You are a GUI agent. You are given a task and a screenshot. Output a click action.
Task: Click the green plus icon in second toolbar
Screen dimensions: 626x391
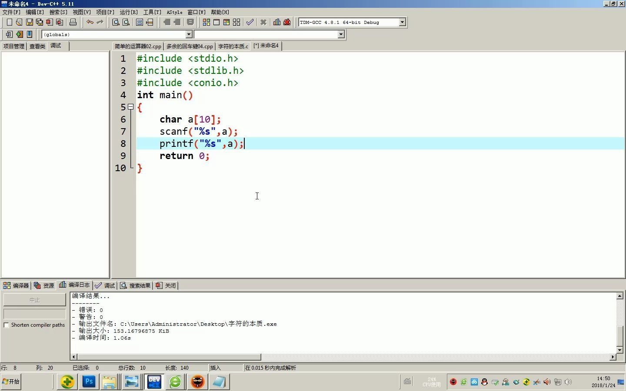19,34
